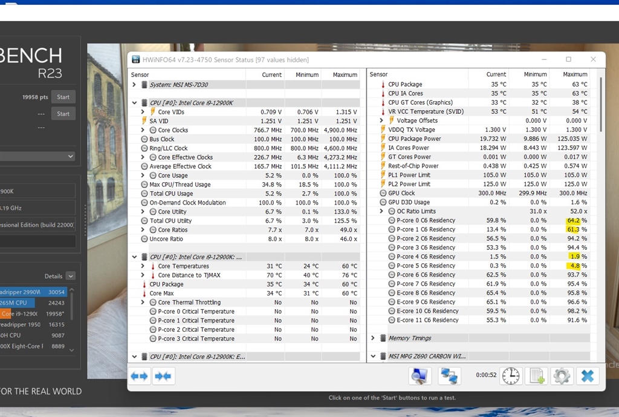Click the GPU Clock circle icon
Viewport: 619px width, 417px height.
tap(383, 193)
